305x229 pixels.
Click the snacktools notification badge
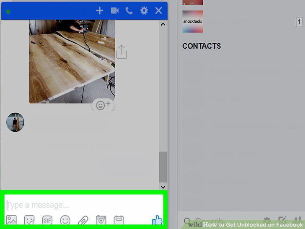299,22
